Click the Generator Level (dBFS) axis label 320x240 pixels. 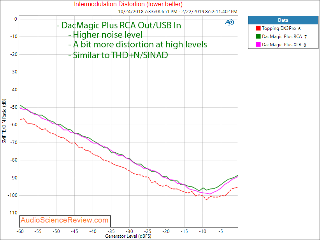click(x=128, y=236)
